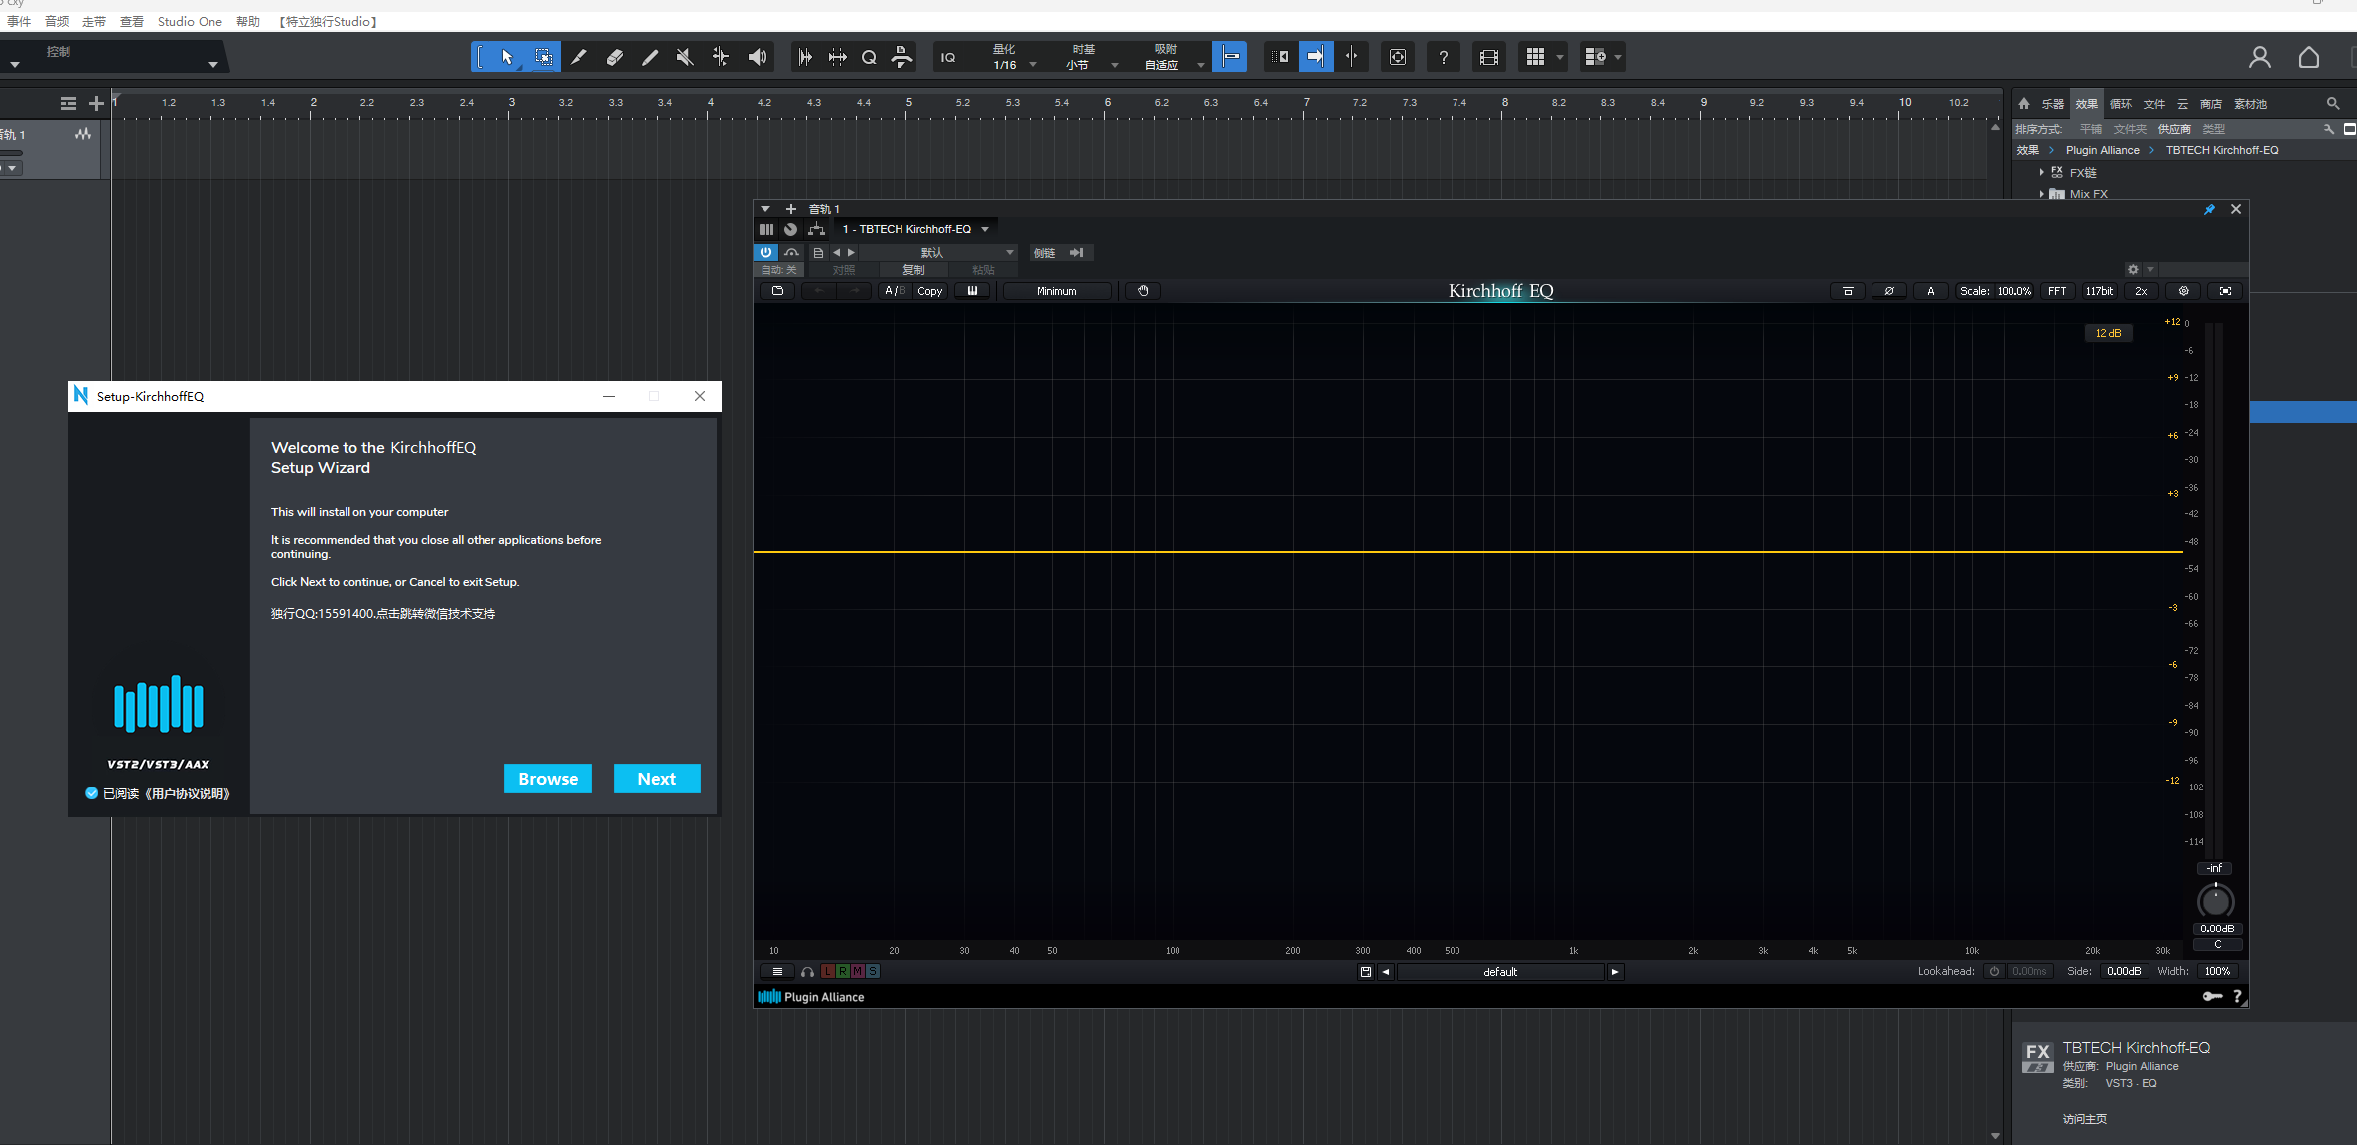This screenshot has width=2357, height=1145.
Task: Open user account profile icon
Action: click(x=2260, y=57)
